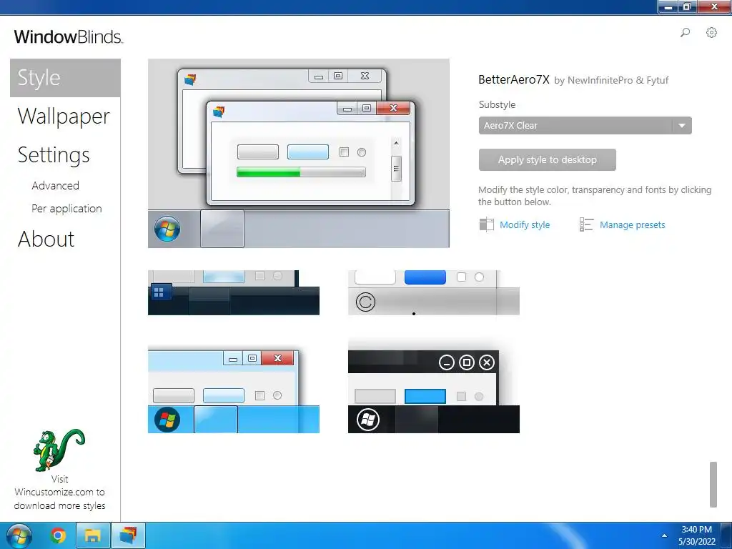
Task: Click the green Wincustomize gecko mascot
Action: [59, 450]
